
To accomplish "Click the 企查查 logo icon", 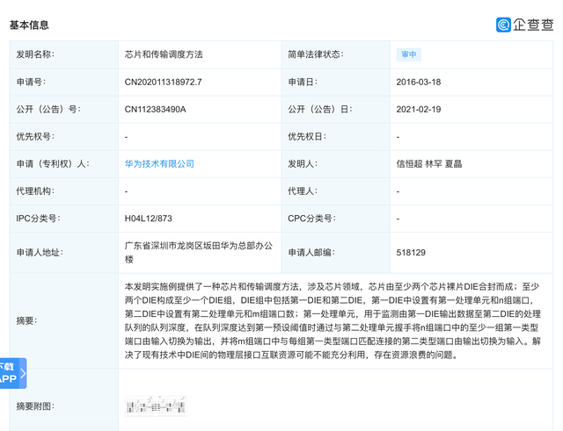I will click(503, 25).
